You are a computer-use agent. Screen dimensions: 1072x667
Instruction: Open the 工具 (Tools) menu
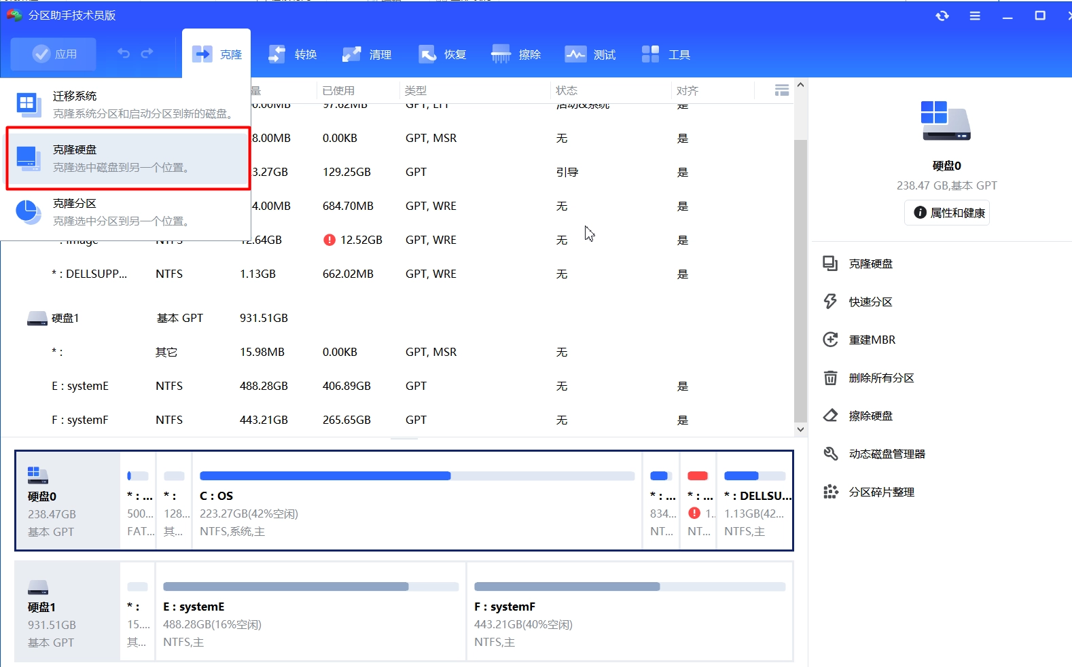[666, 54]
